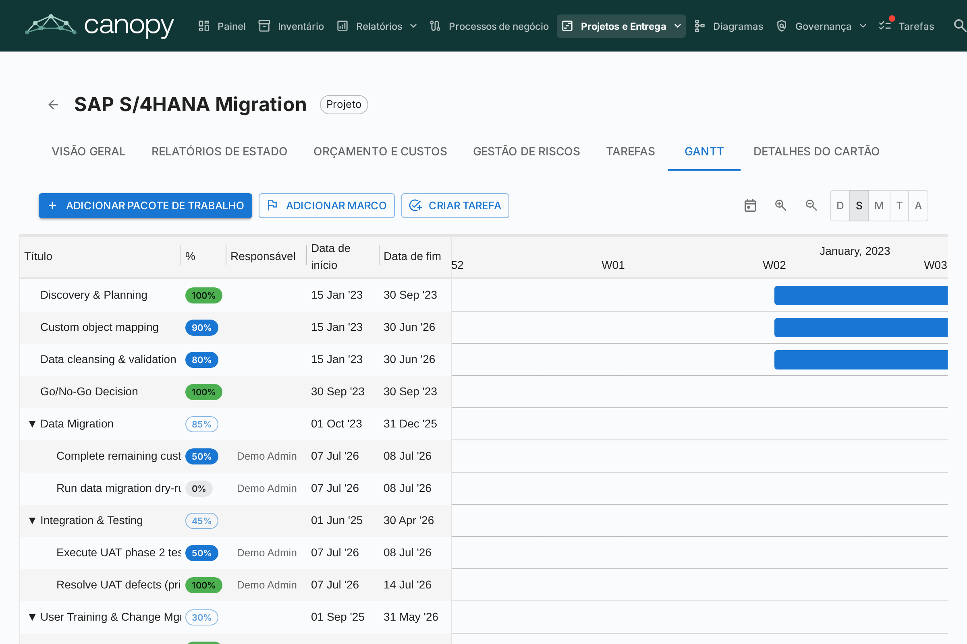Select the Gantt tab
This screenshot has width=967, height=644.
(704, 152)
